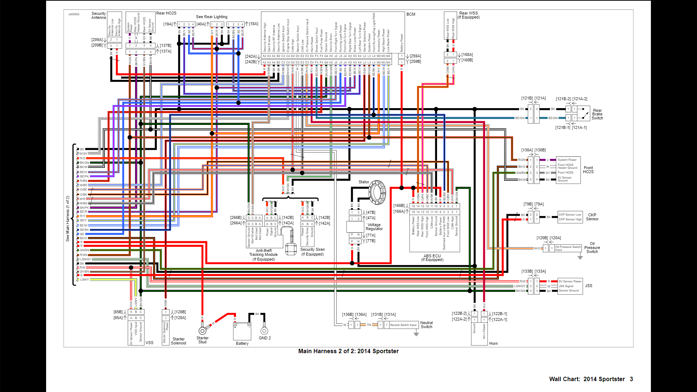697x392 pixels.
Task: Click System Power in Front HO2S connector
Action: pyautogui.click(x=567, y=160)
